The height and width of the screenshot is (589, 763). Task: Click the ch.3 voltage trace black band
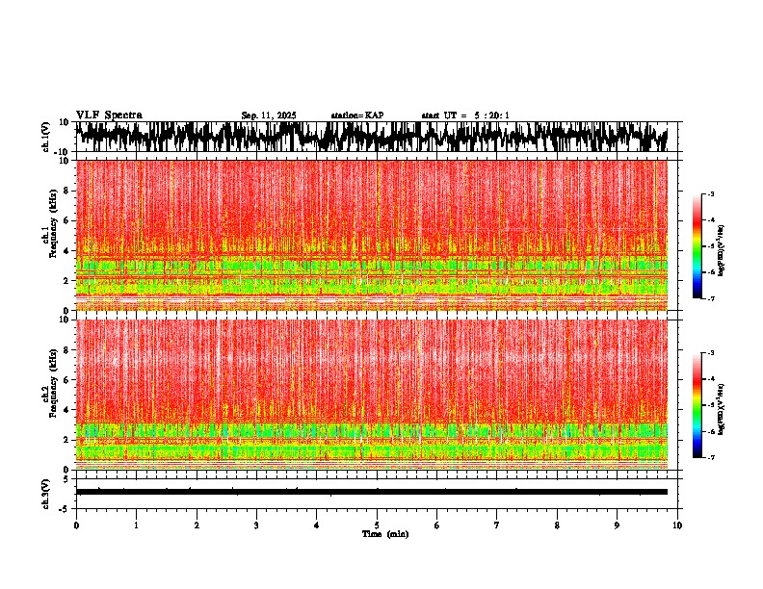pos(371,492)
